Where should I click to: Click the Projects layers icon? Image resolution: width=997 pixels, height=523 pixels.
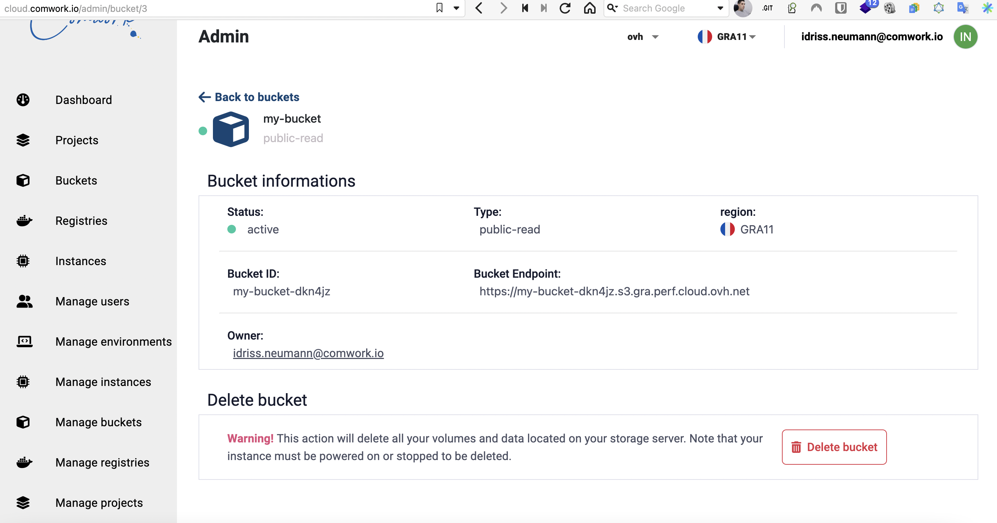(23, 140)
